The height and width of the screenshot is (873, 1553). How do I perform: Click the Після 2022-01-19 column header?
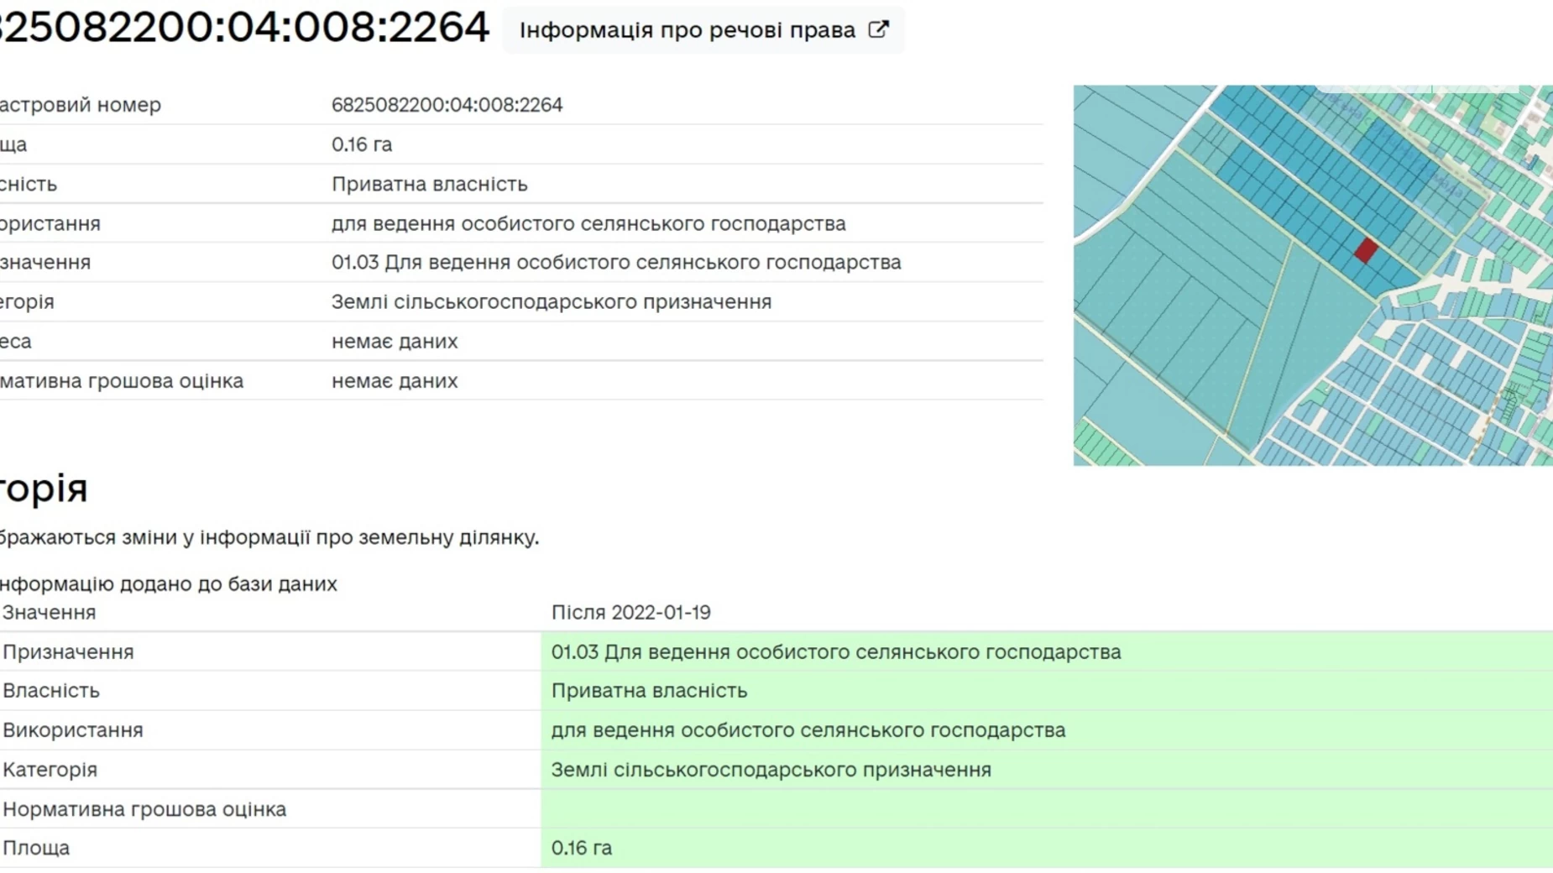coord(630,612)
